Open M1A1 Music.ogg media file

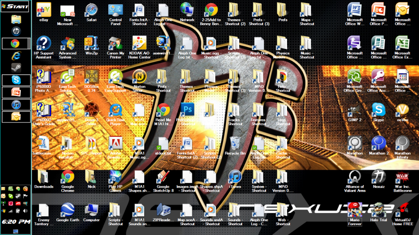point(139,147)
